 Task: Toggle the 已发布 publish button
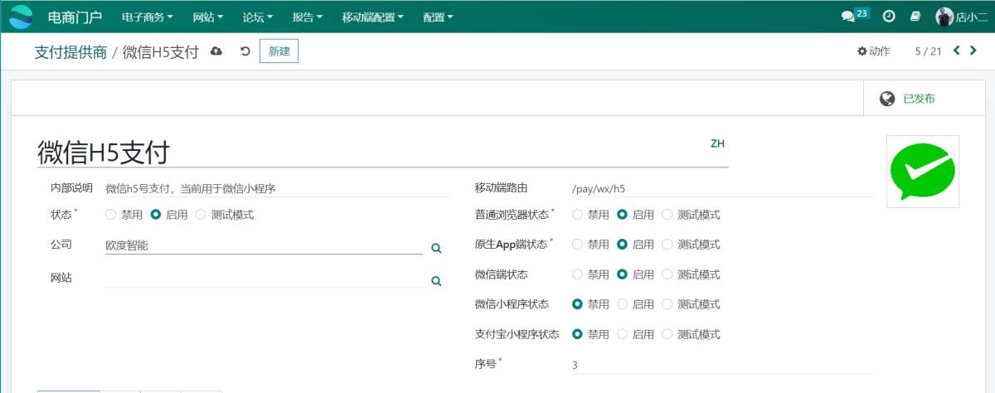click(x=923, y=99)
